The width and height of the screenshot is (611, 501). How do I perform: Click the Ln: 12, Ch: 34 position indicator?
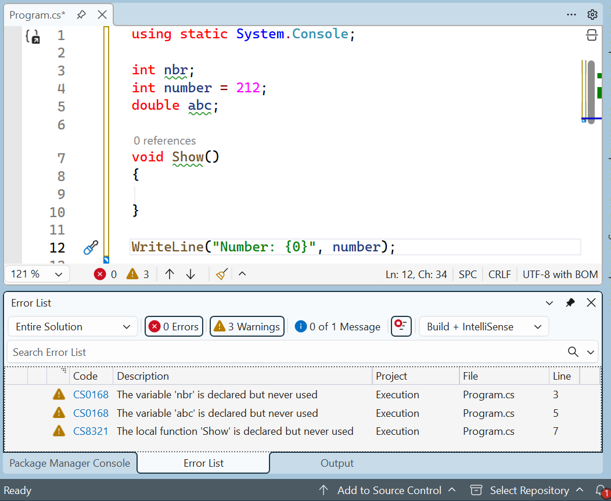tap(416, 275)
